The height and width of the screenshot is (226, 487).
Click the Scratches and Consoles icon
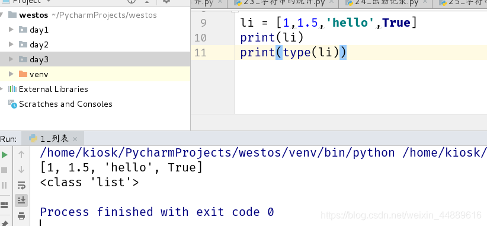click(12, 104)
